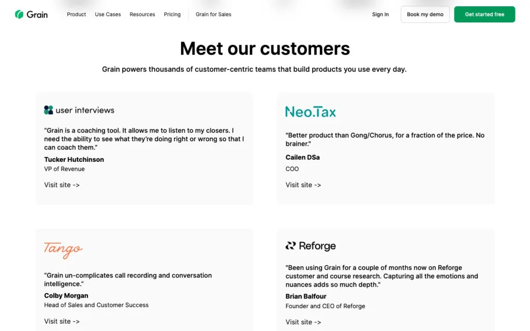530x331 pixels.
Task: Click the Meet our customers heading
Action: tap(265, 48)
